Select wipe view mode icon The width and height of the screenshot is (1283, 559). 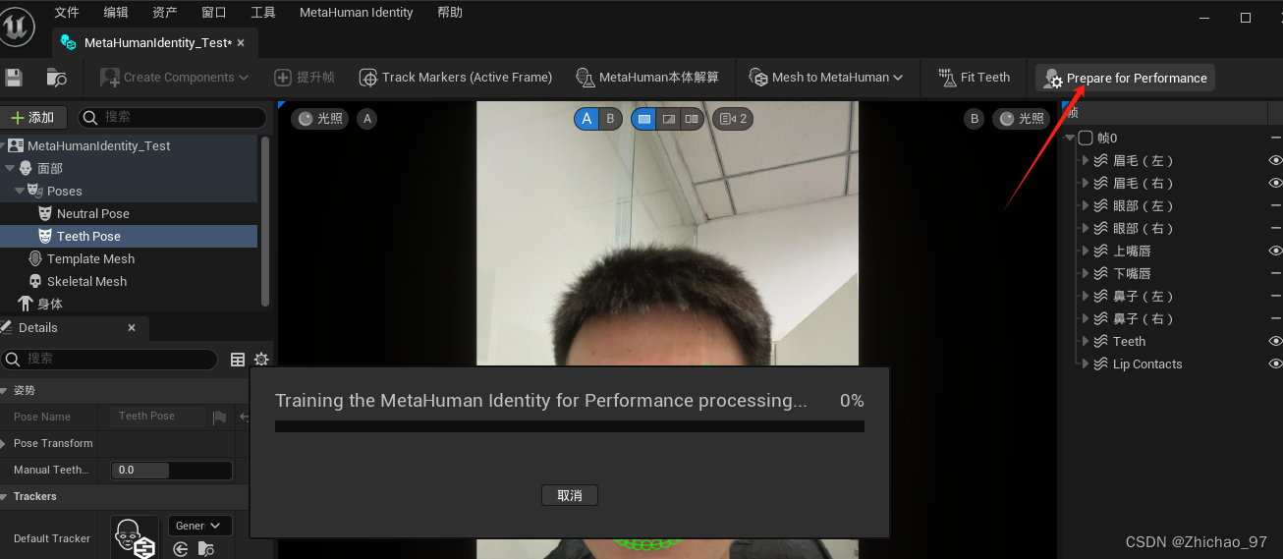point(668,119)
